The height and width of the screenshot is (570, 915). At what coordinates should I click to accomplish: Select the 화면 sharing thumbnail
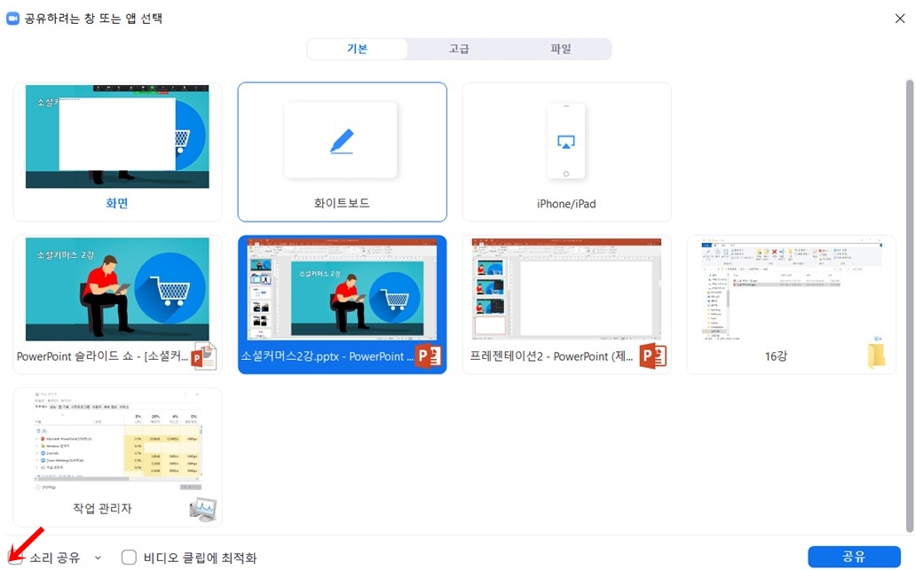pyautogui.click(x=116, y=137)
